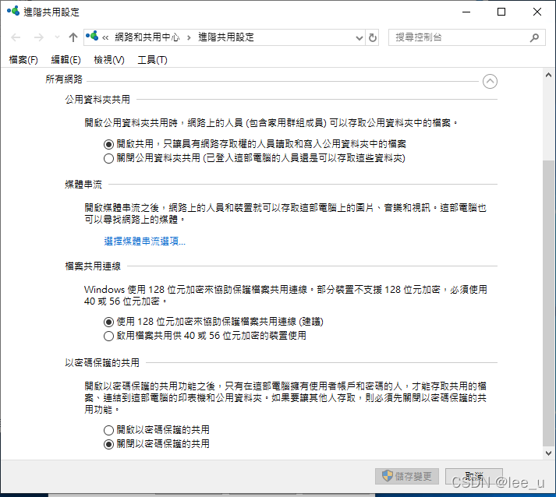Click the forward navigation arrow
The width and height of the screenshot is (556, 497).
[x=38, y=37]
